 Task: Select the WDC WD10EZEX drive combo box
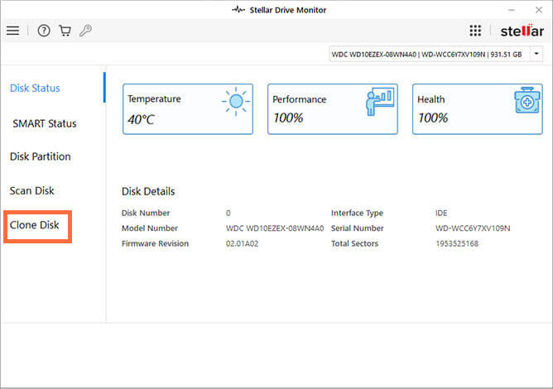[436, 55]
